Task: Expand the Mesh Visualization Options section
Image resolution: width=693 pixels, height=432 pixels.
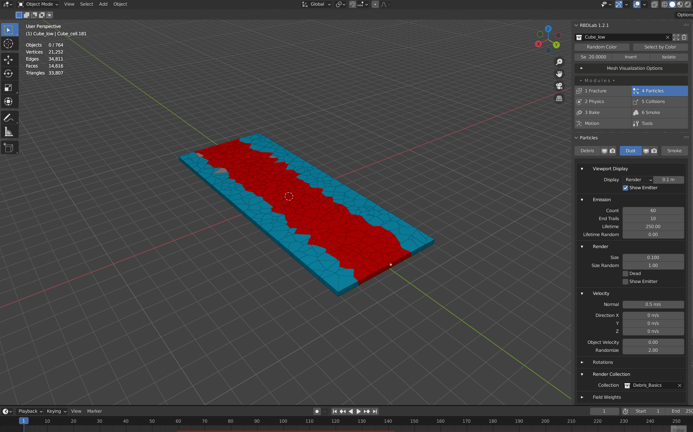Action: point(581,68)
